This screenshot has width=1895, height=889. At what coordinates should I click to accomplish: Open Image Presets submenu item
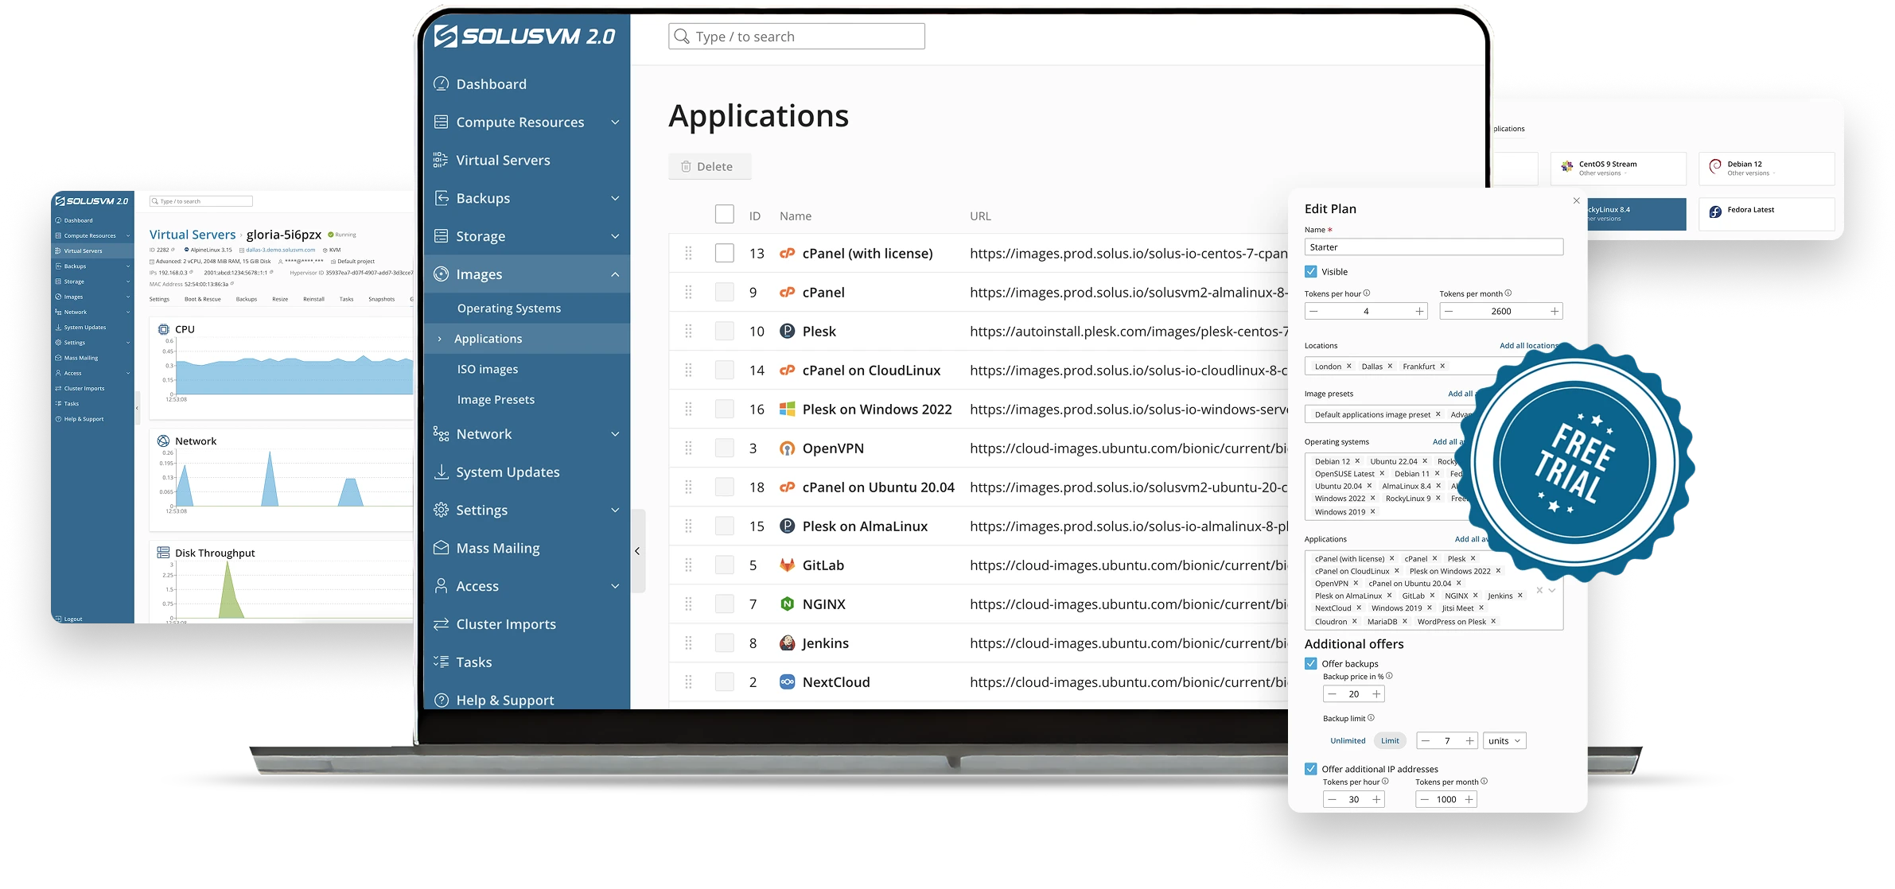[496, 399]
